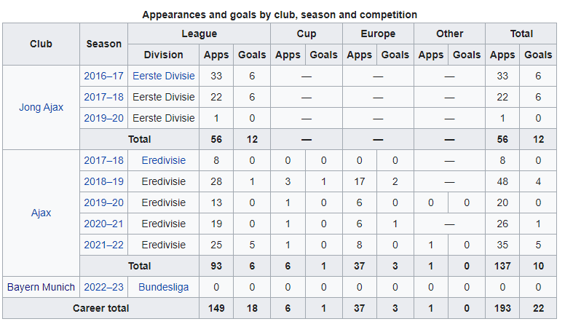The height and width of the screenshot is (327, 565).
Task: Open the 2020–21 season link
Action: [104, 224]
